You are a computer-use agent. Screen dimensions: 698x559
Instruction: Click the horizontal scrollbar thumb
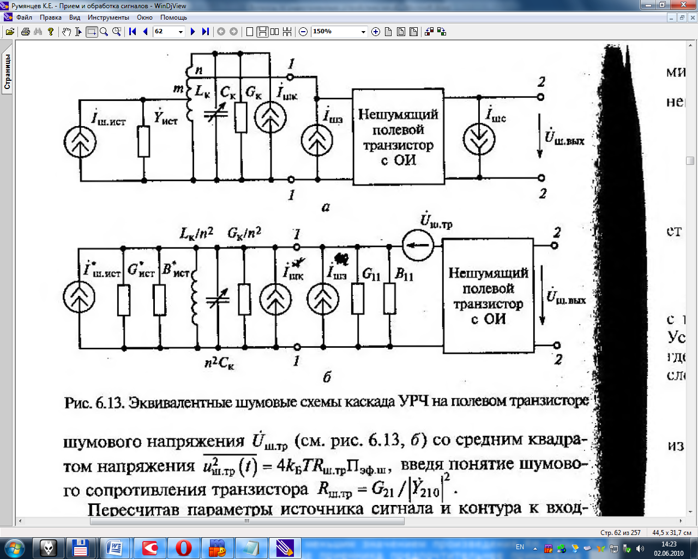[247, 521]
